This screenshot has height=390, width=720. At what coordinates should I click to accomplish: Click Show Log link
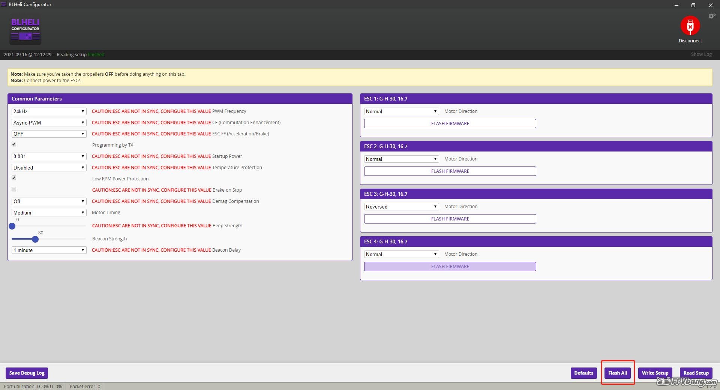click(x=701, y=54)
